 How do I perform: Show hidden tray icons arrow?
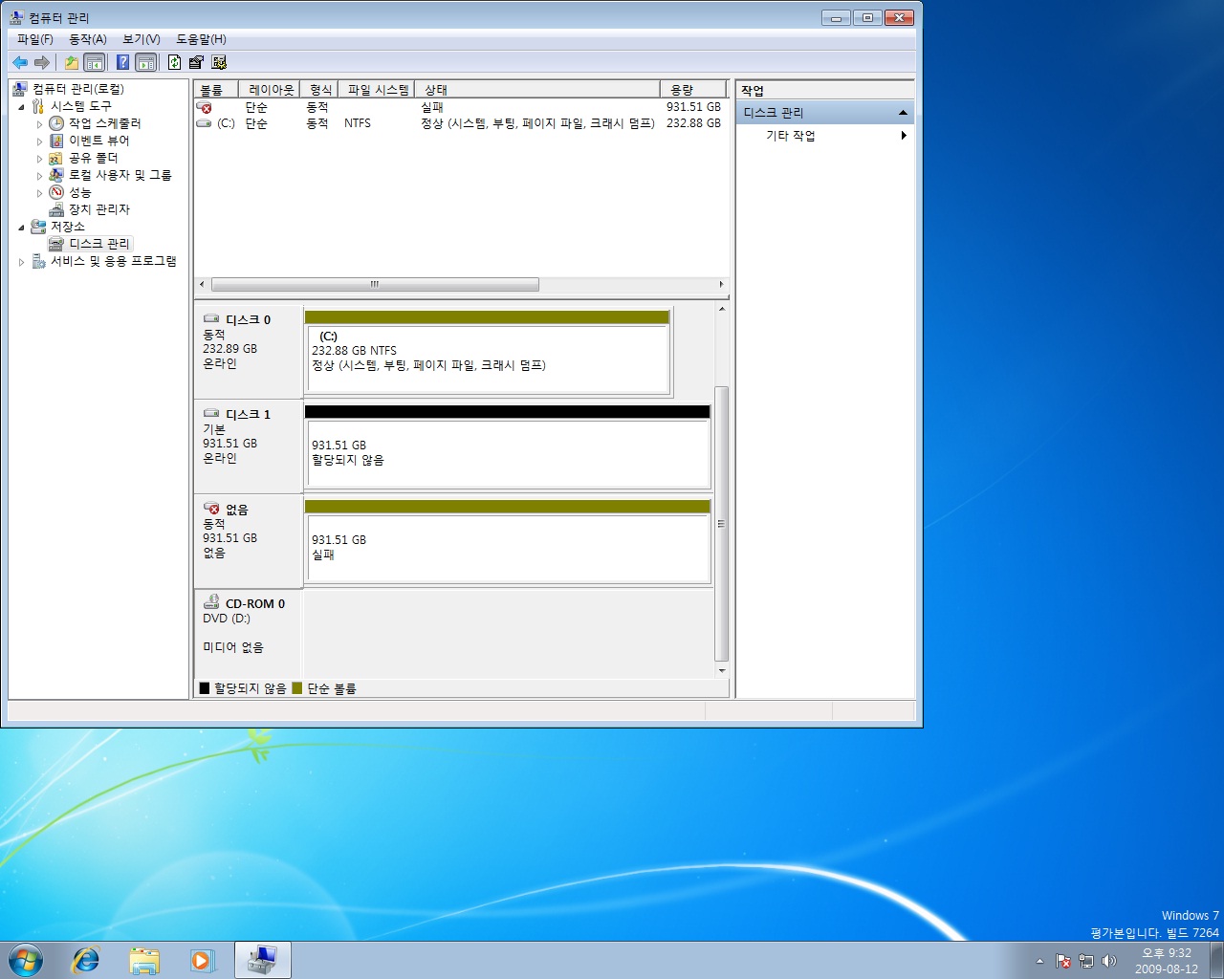tap(1039, 961)
